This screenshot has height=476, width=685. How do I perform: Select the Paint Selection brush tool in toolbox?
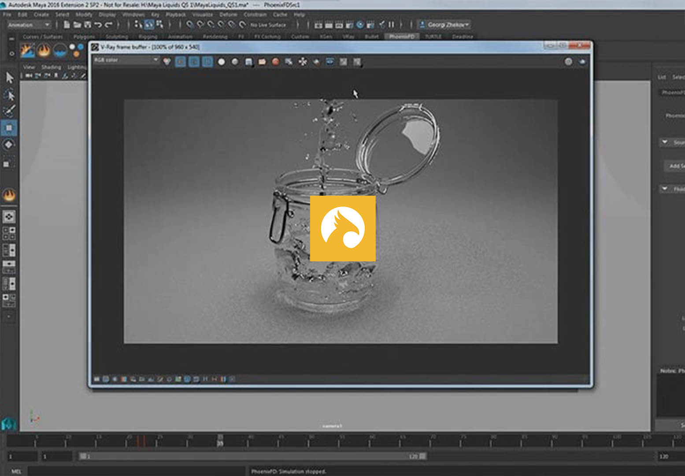(9, 110)
